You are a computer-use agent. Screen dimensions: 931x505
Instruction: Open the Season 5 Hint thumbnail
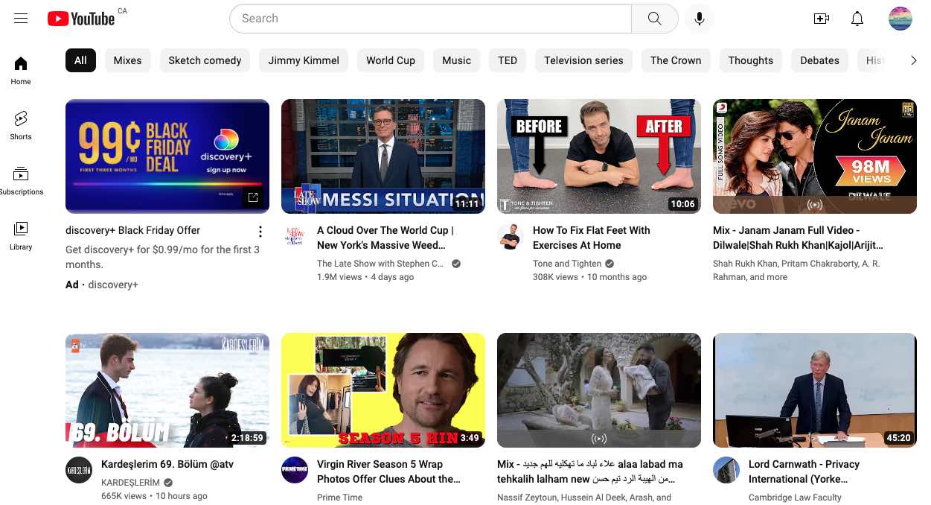tap(383, 390)
